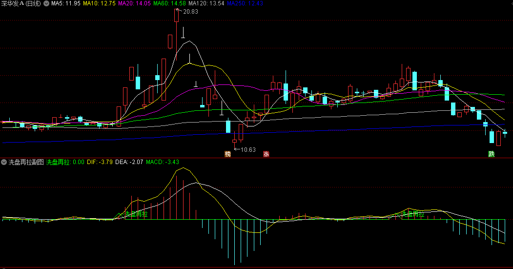Expand dropdown arrow beside 洗盘再拉副图
Screen dimensions: 513x269
click(x=4, y=162)
